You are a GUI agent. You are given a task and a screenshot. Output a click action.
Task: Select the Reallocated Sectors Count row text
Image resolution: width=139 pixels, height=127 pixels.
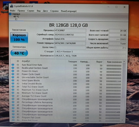[x=35, y=68]
